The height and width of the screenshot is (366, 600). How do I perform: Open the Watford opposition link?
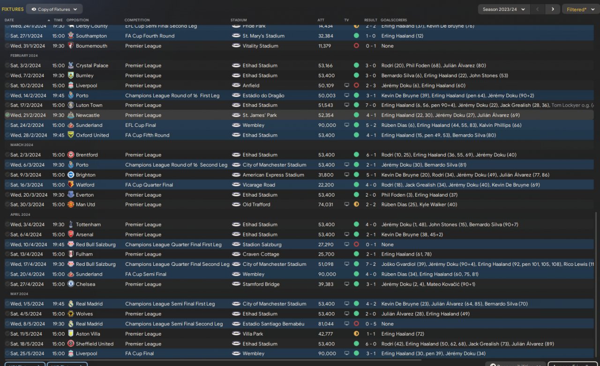(85, 185)
